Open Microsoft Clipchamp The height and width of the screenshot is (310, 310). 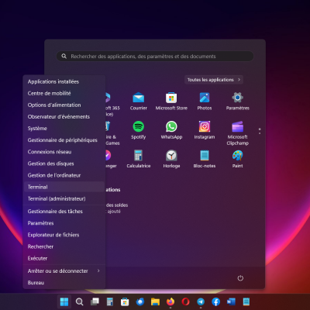[237, 133]
